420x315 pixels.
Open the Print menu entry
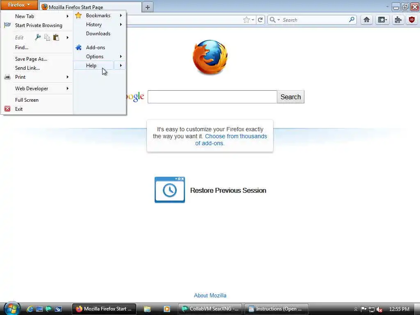pyautogui.click(x=21, y=77)
